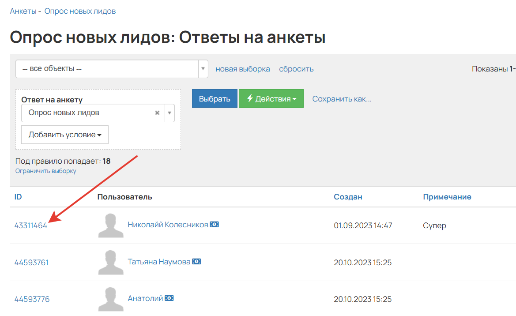Click the Анкеты breadcrumb link
The height and width of the screenshot is (316, 516).
23,11
